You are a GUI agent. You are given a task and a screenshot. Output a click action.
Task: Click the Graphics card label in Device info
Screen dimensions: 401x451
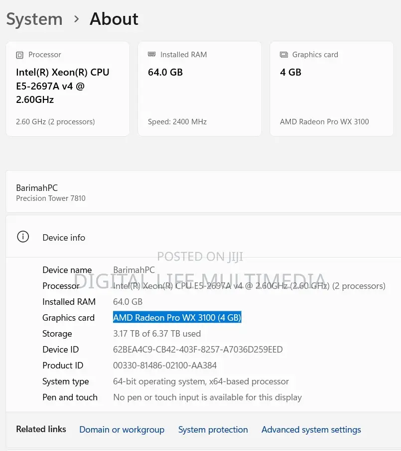click(x=69, y=318)
